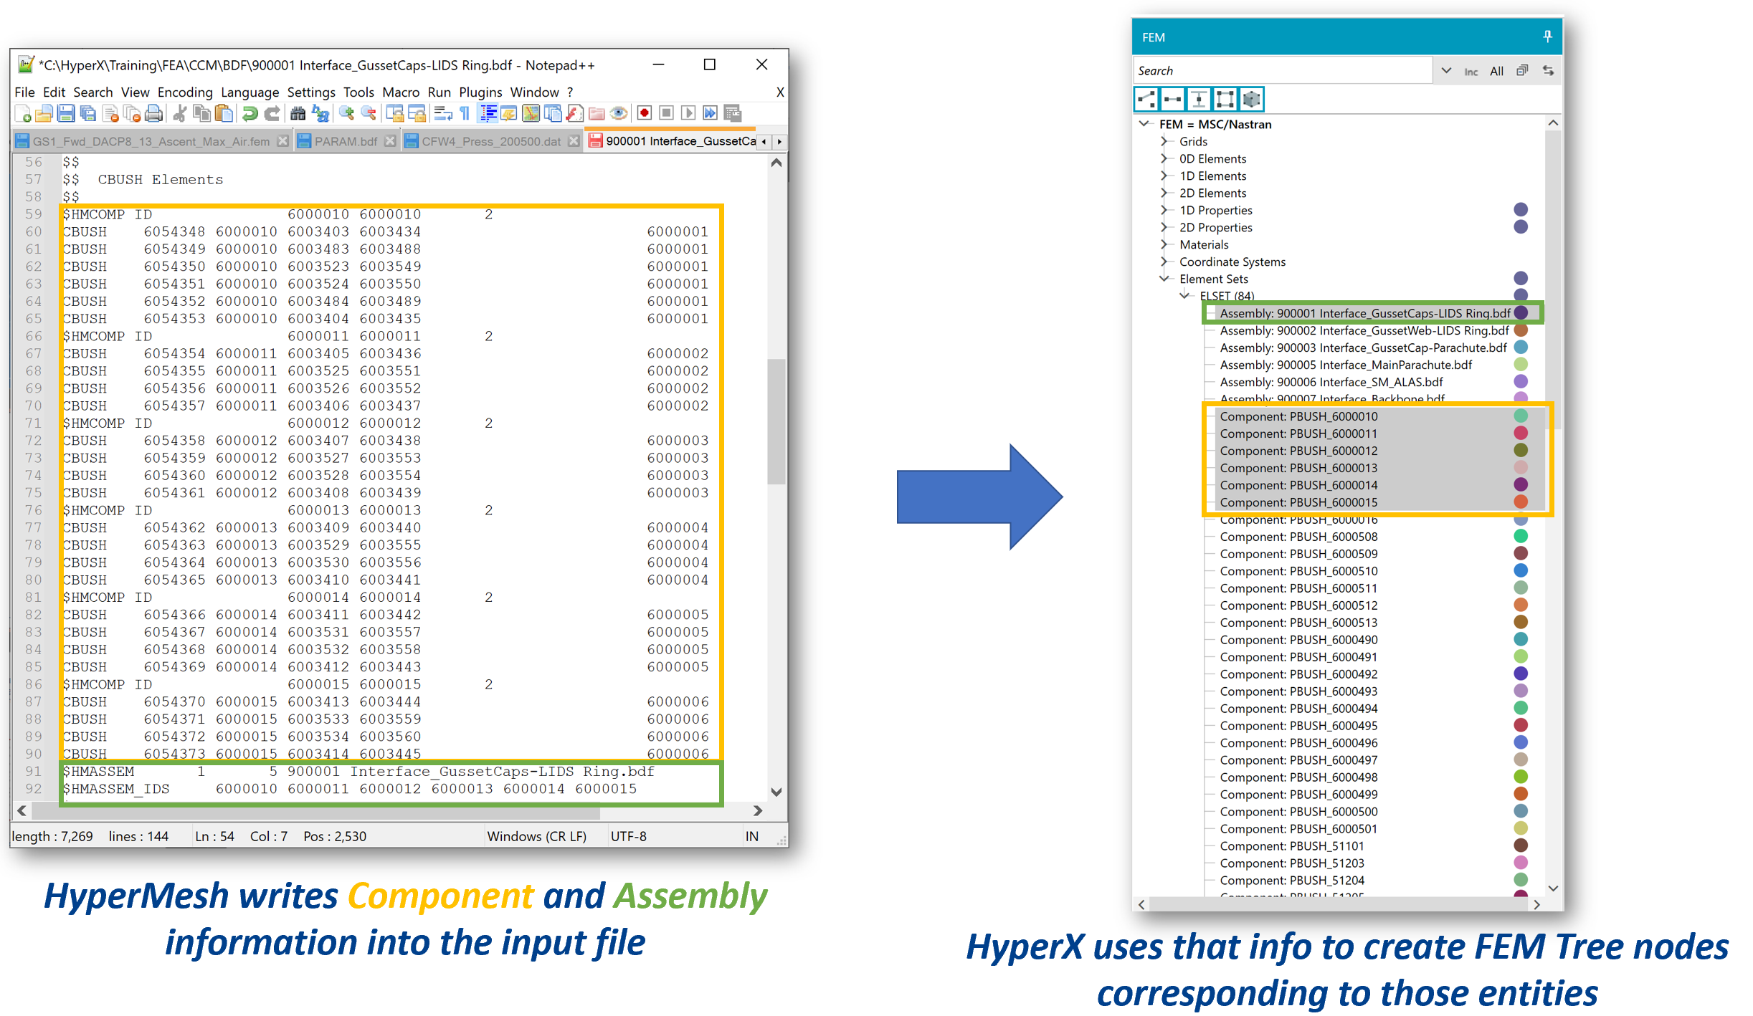Expand the 1D Elements node
Screen dimensions: 1753x1016
point(1164,176)
